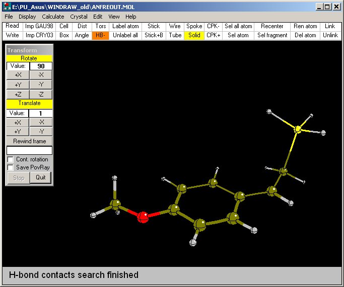Click the "H-bond contacts search finished" status text
The width and height of the screenshot is (344, 287).
74,275
